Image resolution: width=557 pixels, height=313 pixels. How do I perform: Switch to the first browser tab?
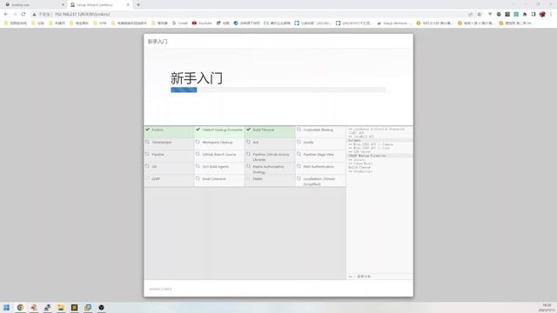[x=35, y=4]
